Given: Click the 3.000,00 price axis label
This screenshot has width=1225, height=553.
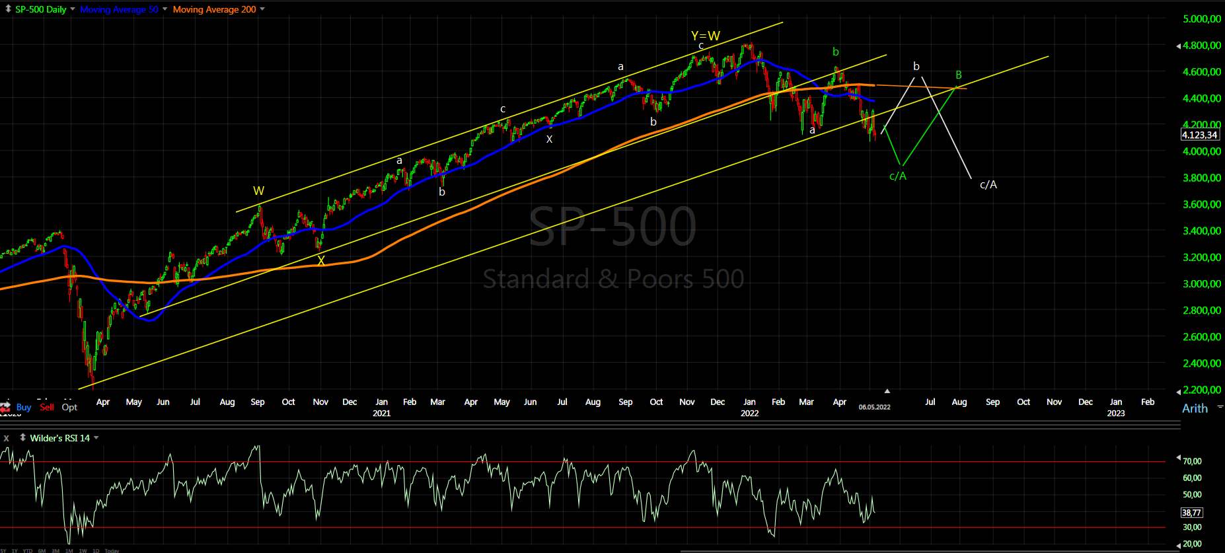Looking at the screenshot, I should (1202, 283).
